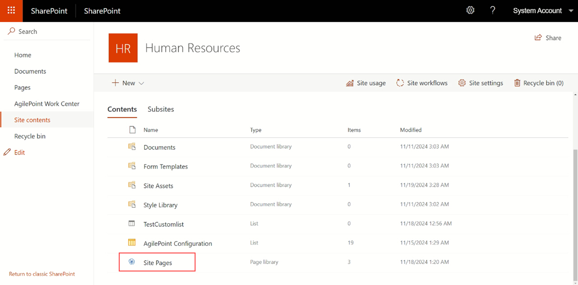Click the Share icon
Viewport: 578px width, 285px height.
click(538, 38)
